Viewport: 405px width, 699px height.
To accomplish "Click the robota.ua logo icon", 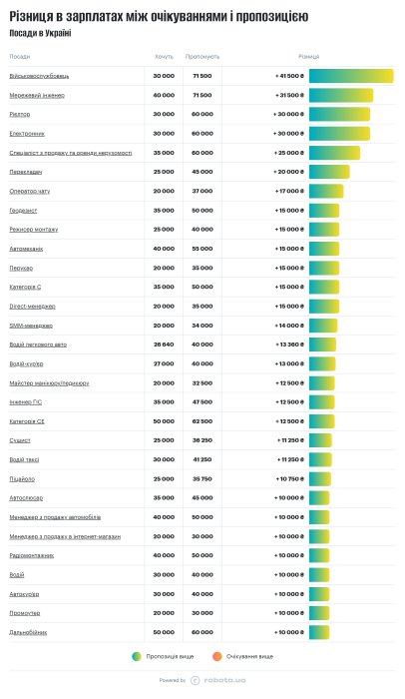I will [x=196, y=680].
